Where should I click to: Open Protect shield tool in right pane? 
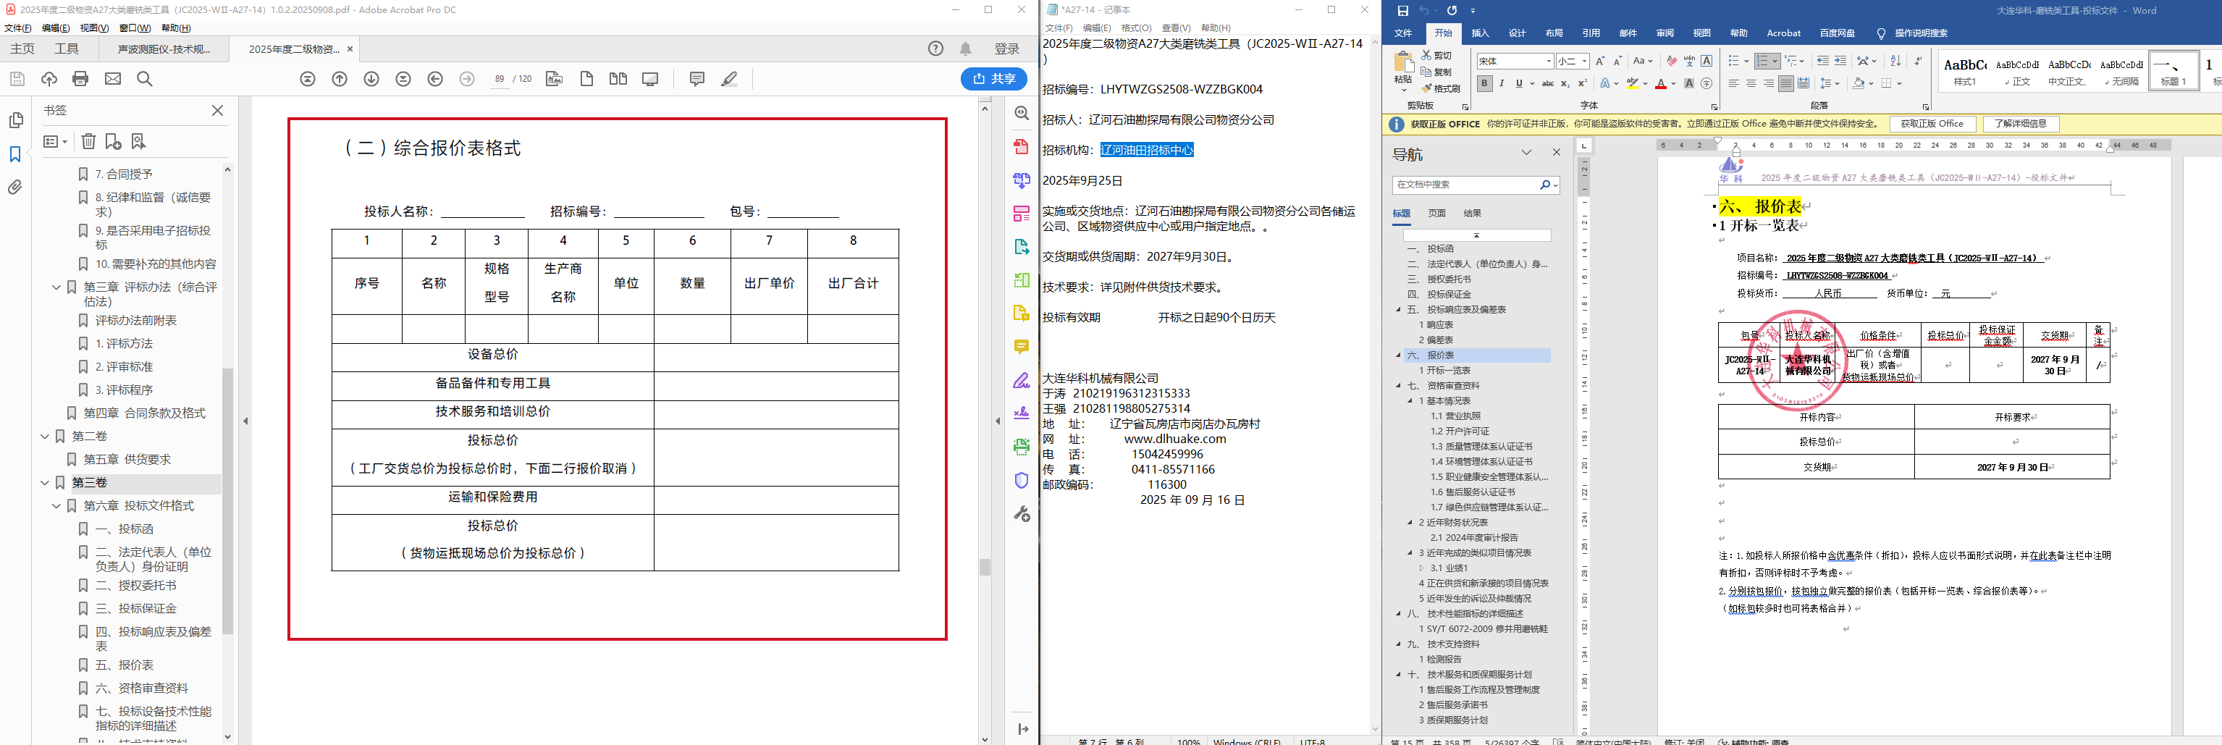coord(1022,480)
